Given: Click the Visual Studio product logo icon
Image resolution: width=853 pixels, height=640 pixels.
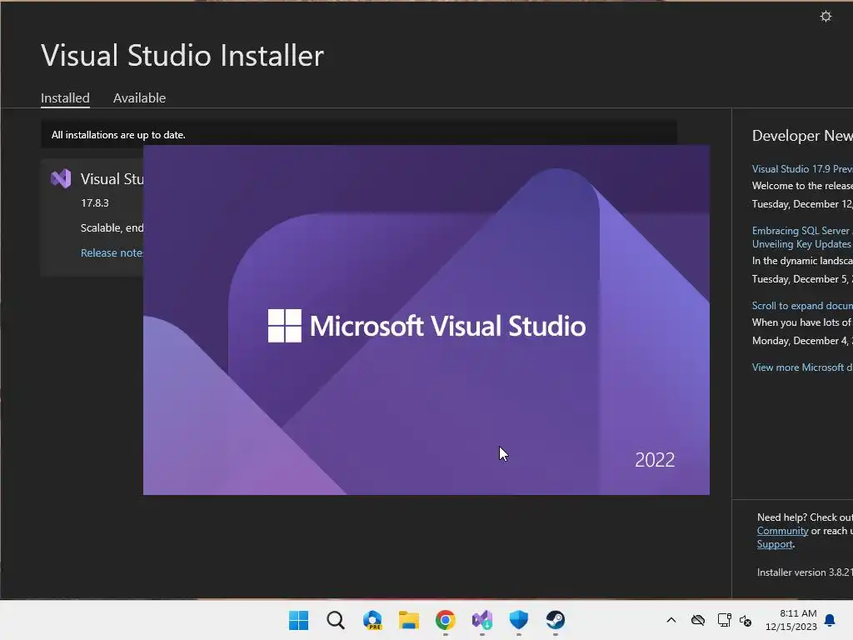Looking at the screenshot, I should (x=61, y=178).
